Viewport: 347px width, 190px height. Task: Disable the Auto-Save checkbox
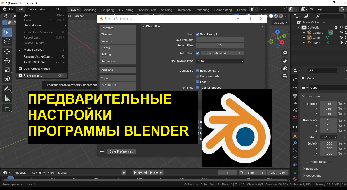(197, 53)
